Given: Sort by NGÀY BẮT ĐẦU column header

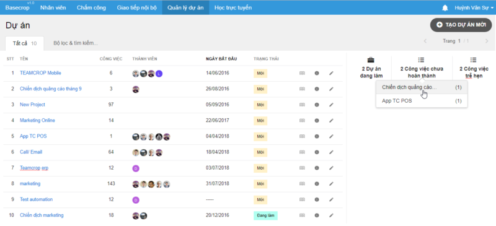Looking at the screenshot, I should pyautogui.click(x=221, y=59).
